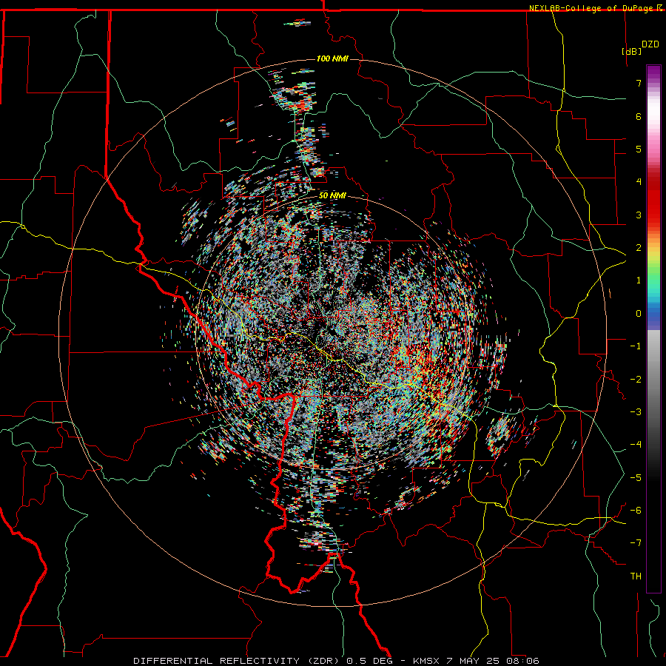Click the -4 scale label
The image size is (666, 666).
point(636,444)
